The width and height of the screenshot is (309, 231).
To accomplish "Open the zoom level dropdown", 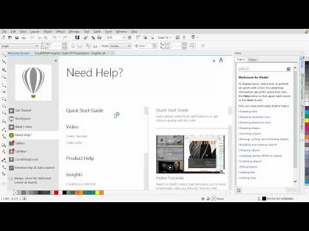I will pyautogui.click(x=124, y=38).
